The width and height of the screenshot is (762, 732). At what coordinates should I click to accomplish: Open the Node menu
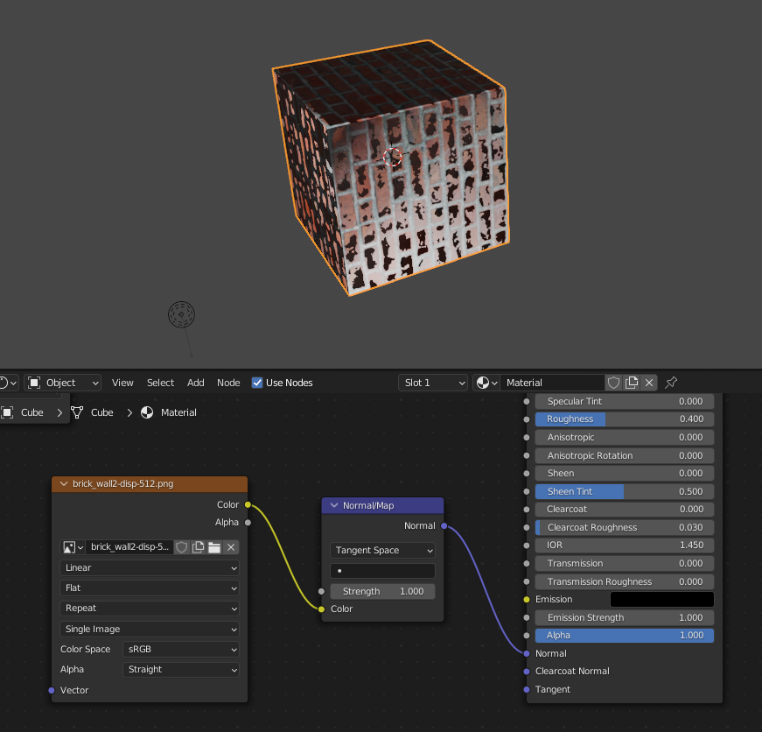tap(228, 383)
